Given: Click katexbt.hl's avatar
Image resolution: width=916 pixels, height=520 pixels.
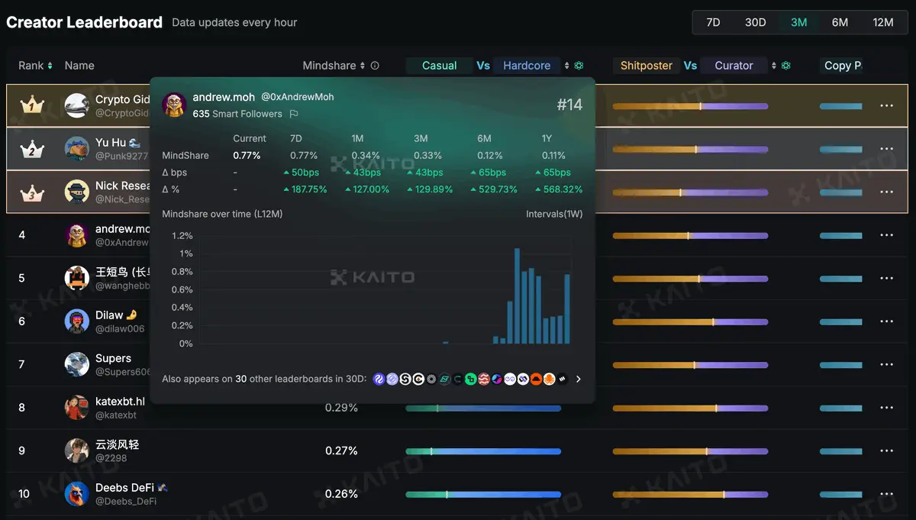Looking at the screenshot, I should click(x=77, y=408).
